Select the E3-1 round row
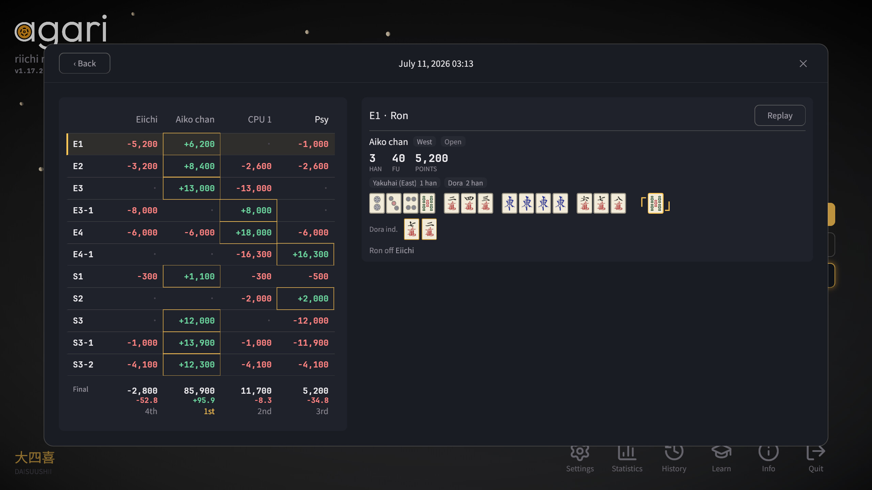This screenshot has height=490, width=872. click(x=201, y=210)
